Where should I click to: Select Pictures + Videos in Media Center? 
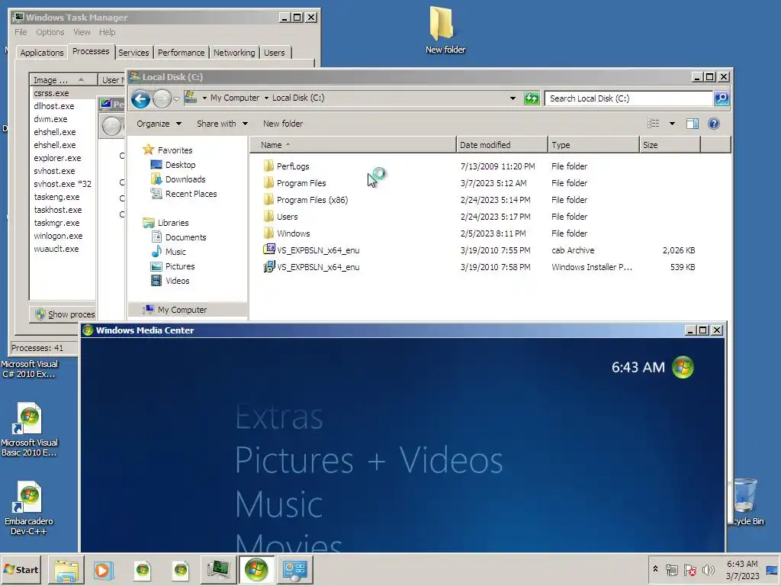pyautogui.click(x=369, y=459)
